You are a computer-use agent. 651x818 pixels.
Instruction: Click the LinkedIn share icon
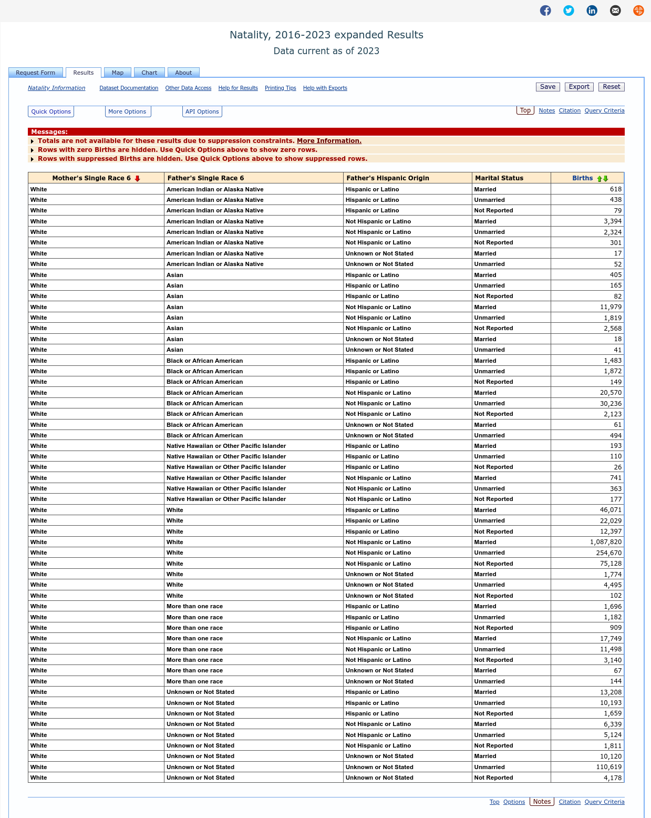(x=592, y=11)
